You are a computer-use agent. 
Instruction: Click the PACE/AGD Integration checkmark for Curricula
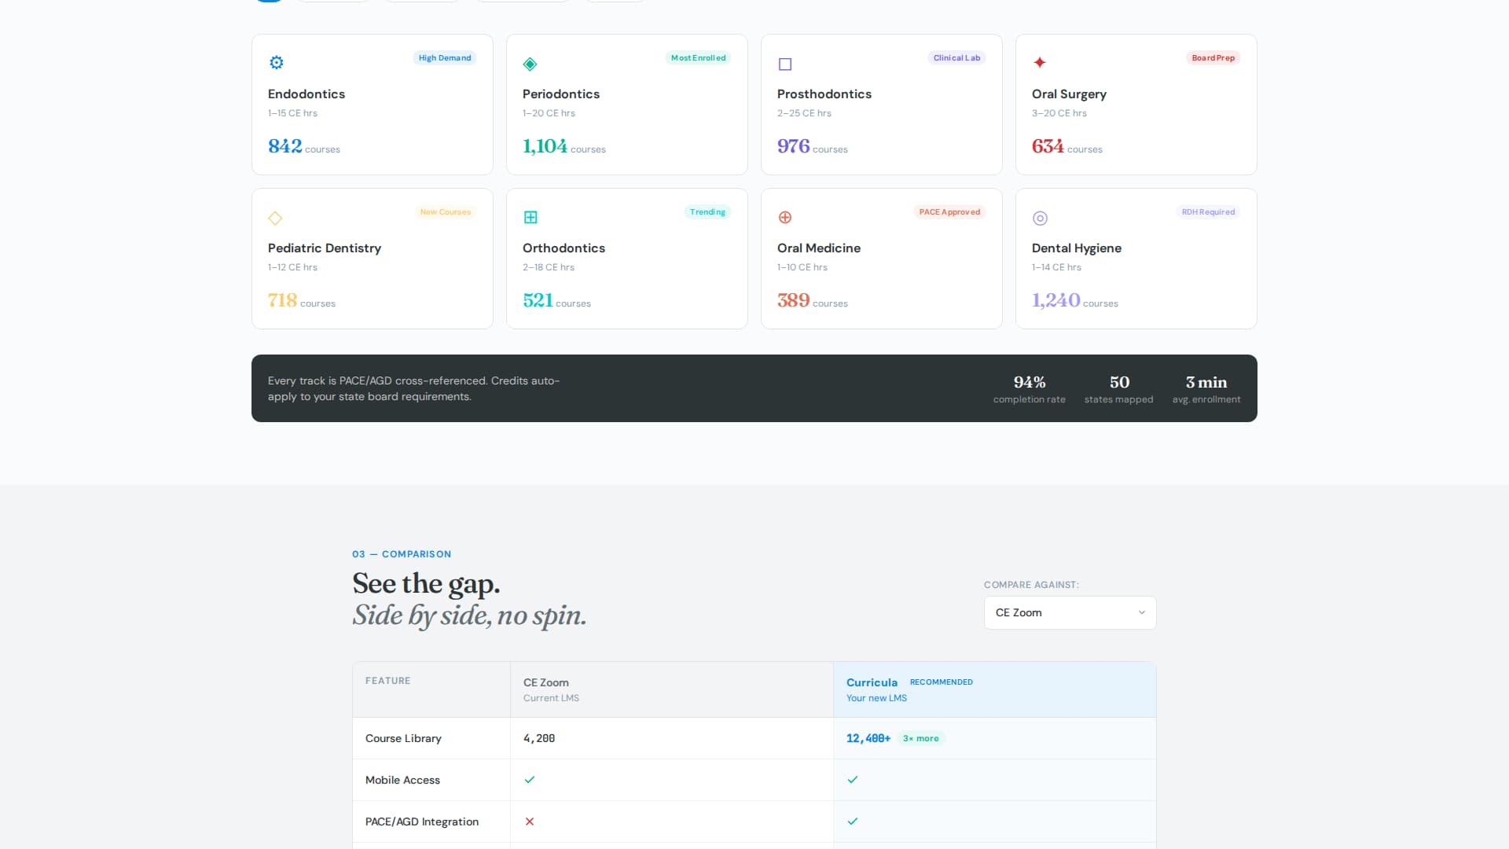tap(853, 821)
